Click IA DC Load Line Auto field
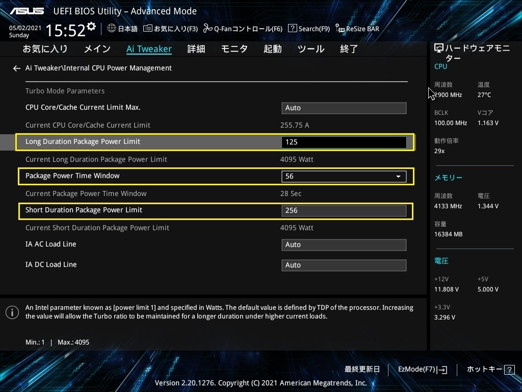This screenshot has width=522, height=392. pyautogui.click(x=344, y=265)
